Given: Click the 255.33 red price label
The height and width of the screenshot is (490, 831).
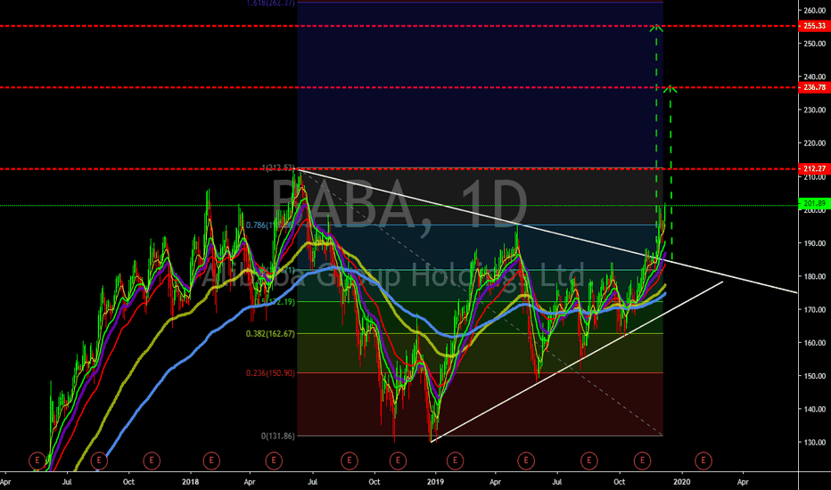Looking at the screenshot, I should point(814,26).
